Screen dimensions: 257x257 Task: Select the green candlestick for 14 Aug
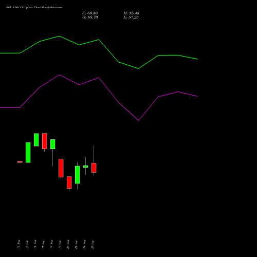click(x=36, y=140)
